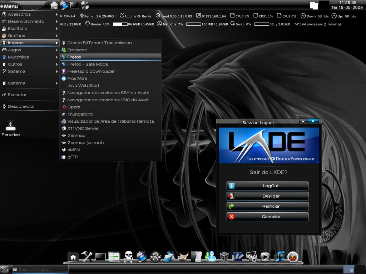
Task: Click the barbed wire circle dock icon
Action: click(x=155, y=257)
